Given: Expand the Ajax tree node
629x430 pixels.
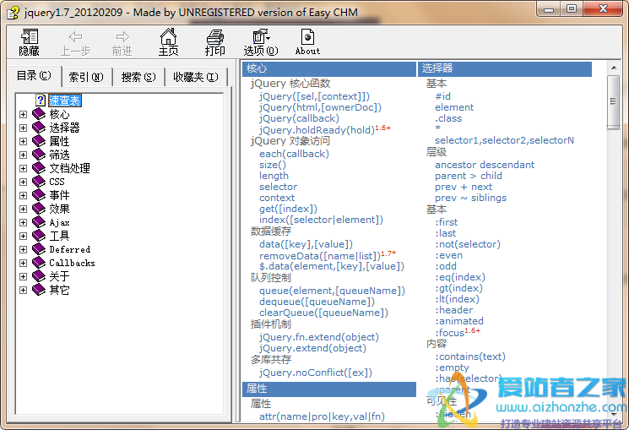Looking at the screenshot, I should coord(24,222).
